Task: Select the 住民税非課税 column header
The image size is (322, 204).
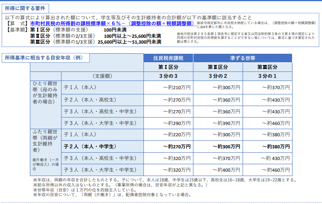Action: click(168, 58)
